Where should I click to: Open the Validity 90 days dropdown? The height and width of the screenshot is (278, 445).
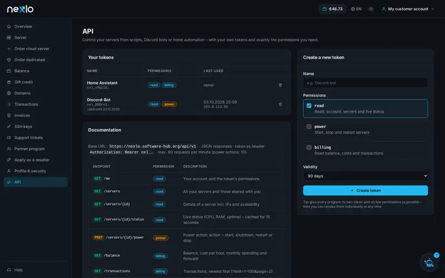click(x=365, y=176)
